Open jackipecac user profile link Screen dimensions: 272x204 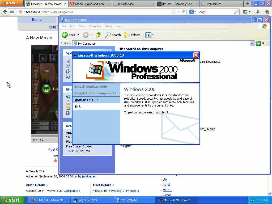(x=89, y=176)
